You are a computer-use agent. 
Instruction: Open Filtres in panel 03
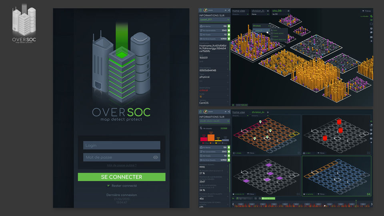251,194
